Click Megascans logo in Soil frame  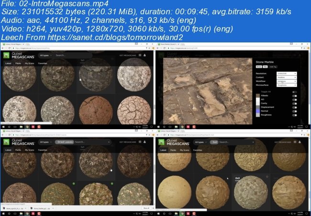coord(161,142)
